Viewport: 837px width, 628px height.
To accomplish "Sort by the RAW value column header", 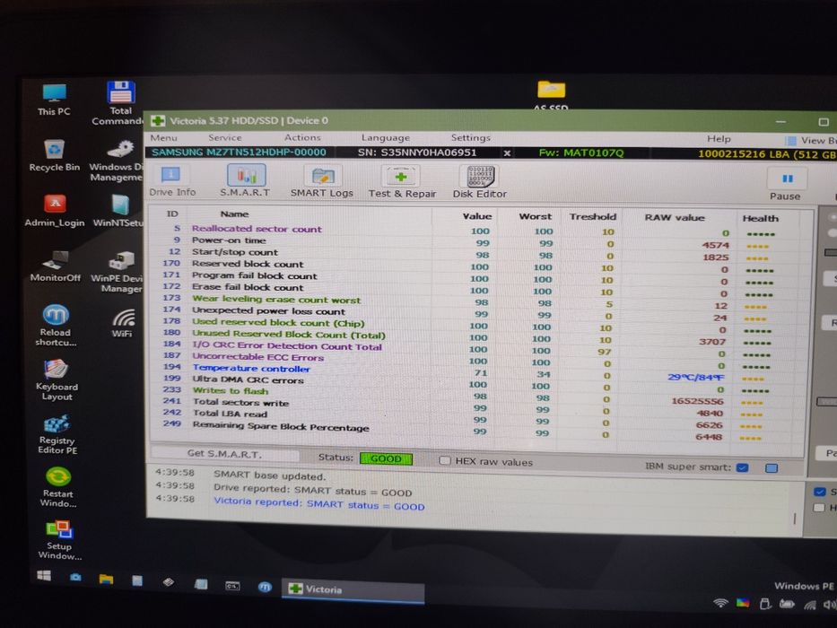I will [x=675, y=217].
